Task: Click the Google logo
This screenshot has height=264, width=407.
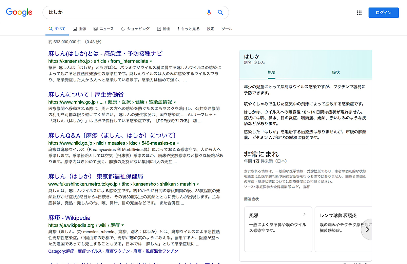Action: (19, 13)
